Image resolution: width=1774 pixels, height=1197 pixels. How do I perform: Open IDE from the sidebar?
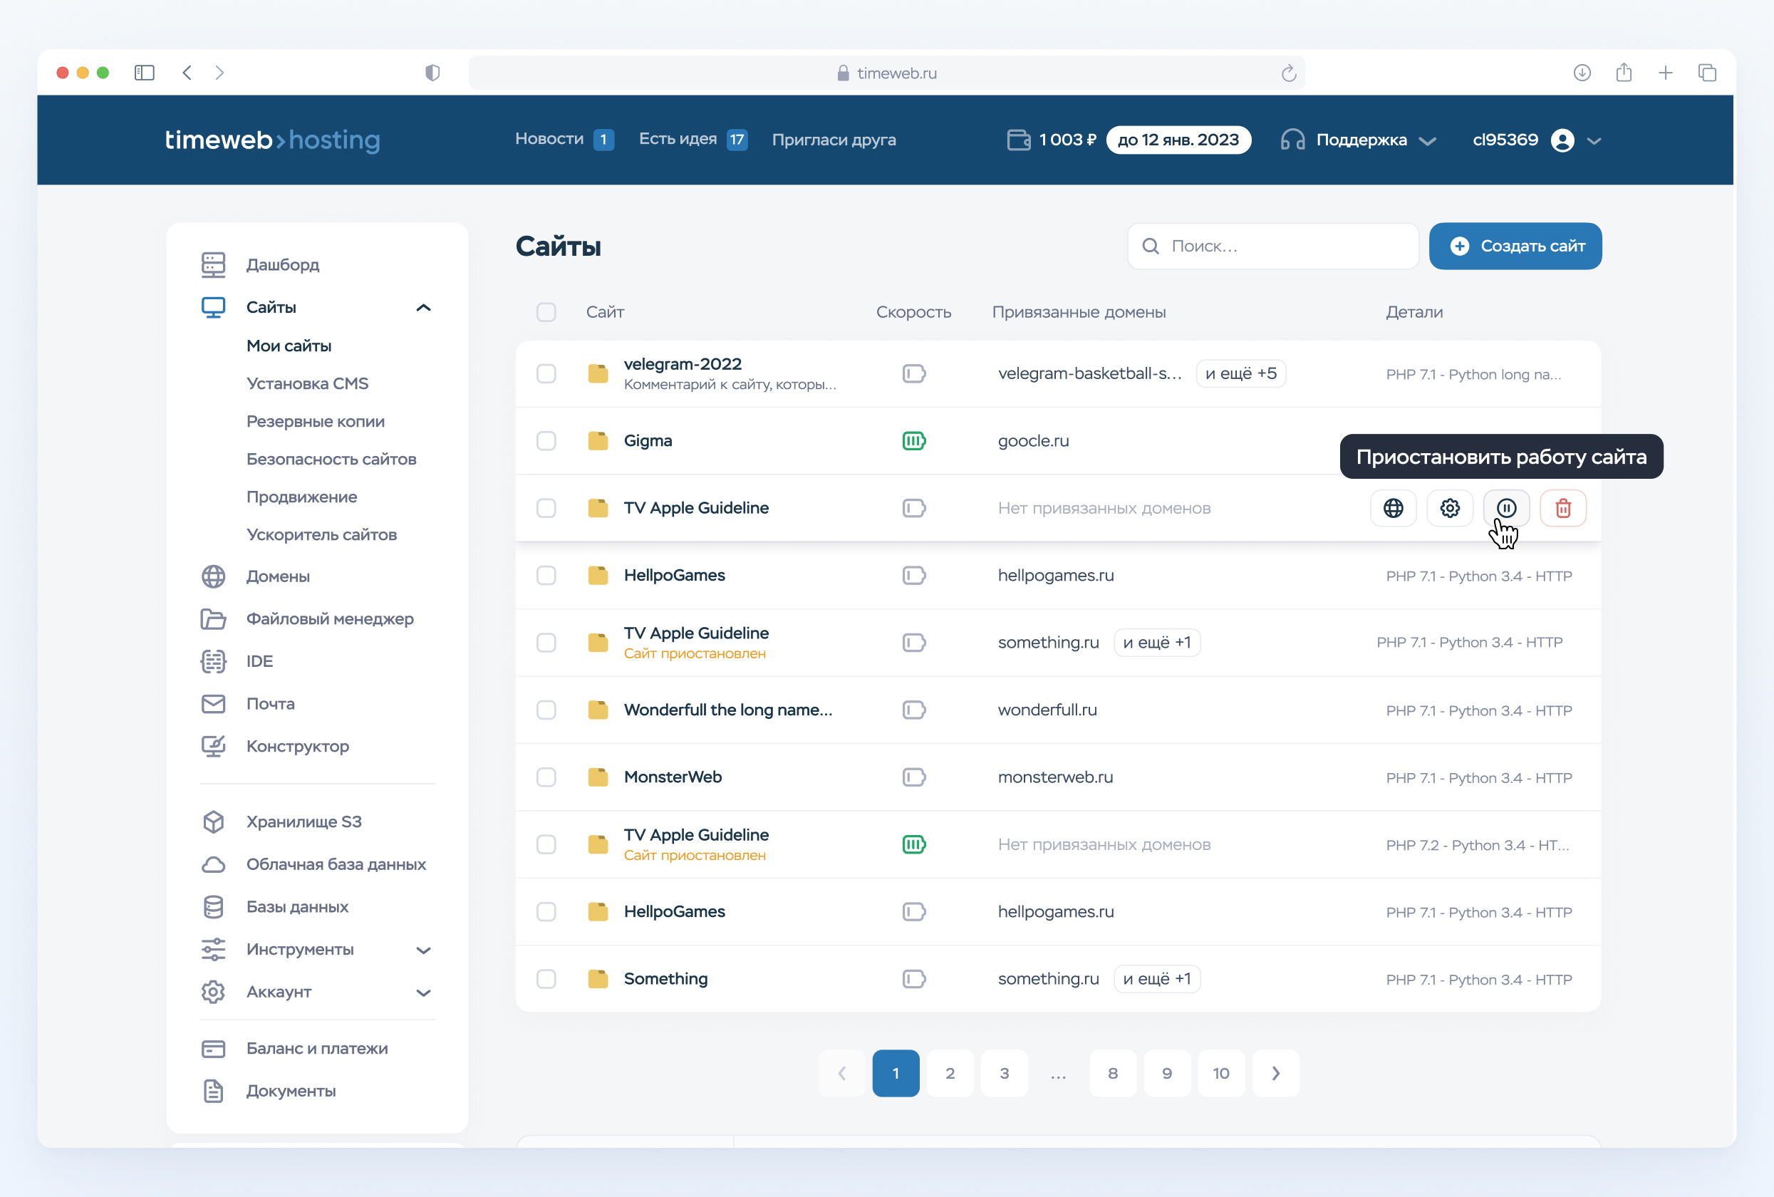259,661
